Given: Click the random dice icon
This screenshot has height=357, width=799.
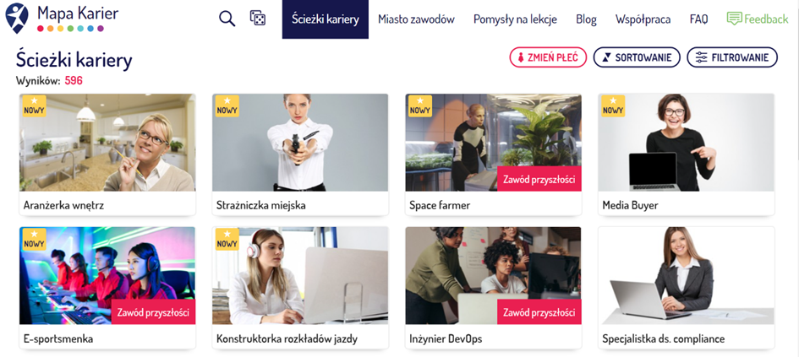Looking at the screenshot, I should point(257,19).
